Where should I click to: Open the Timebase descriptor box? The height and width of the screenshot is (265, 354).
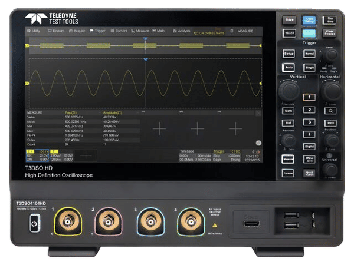click(x=195, y=155)
